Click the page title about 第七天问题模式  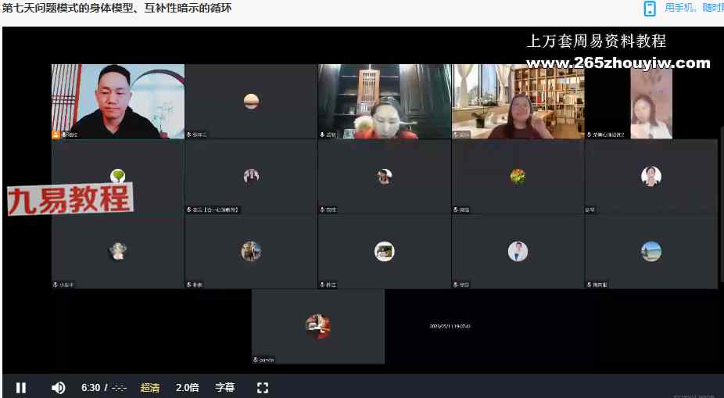pyautogui.click(x=117, y=8)
